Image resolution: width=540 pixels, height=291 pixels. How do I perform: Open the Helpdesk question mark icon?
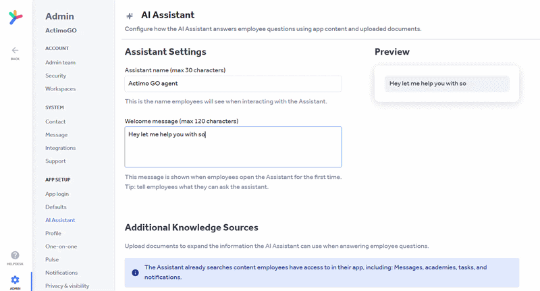[15, 255]
